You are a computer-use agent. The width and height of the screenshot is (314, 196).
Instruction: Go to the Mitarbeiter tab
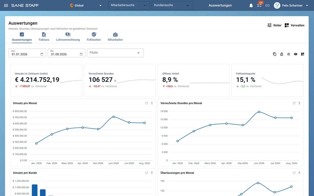pos(115,37)
